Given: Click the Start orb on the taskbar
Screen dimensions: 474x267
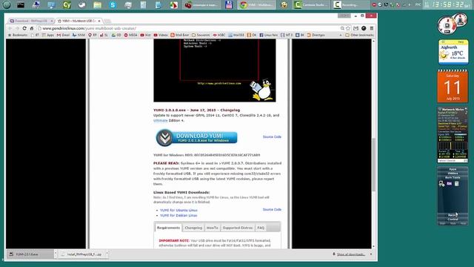Looking at the screenshot, I should pos(7,4).
